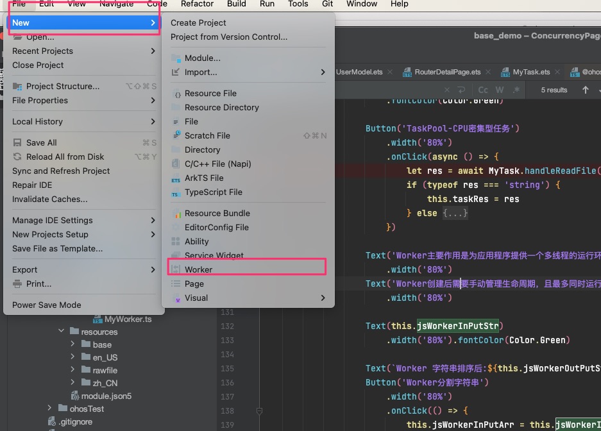Close the RouterDetailPage.ets tab

489,72
